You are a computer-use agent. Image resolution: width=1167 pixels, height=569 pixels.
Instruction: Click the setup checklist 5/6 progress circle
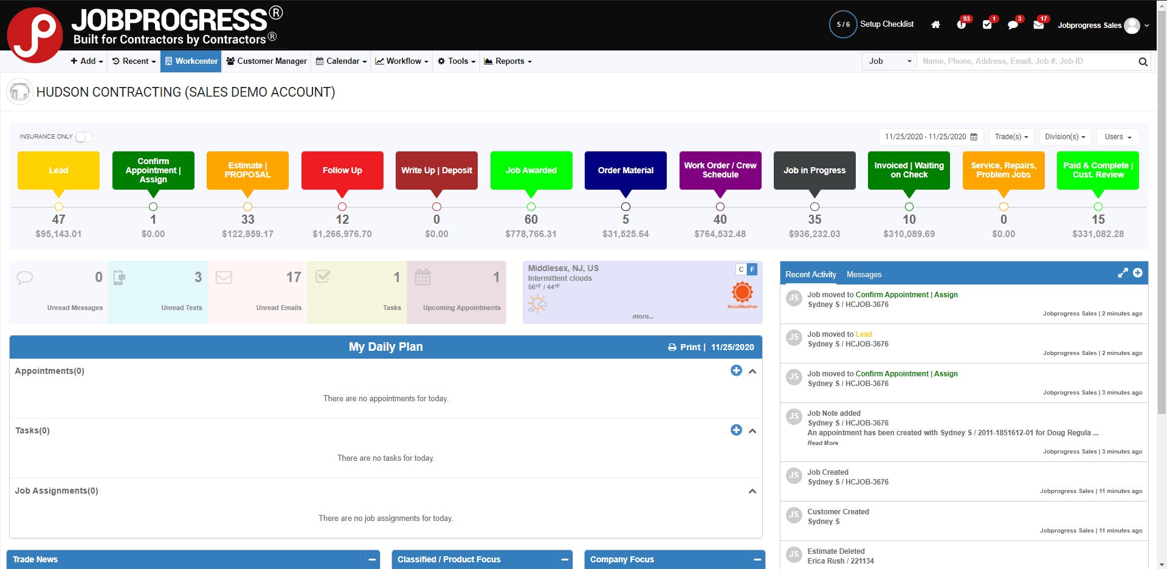[843, 24]
